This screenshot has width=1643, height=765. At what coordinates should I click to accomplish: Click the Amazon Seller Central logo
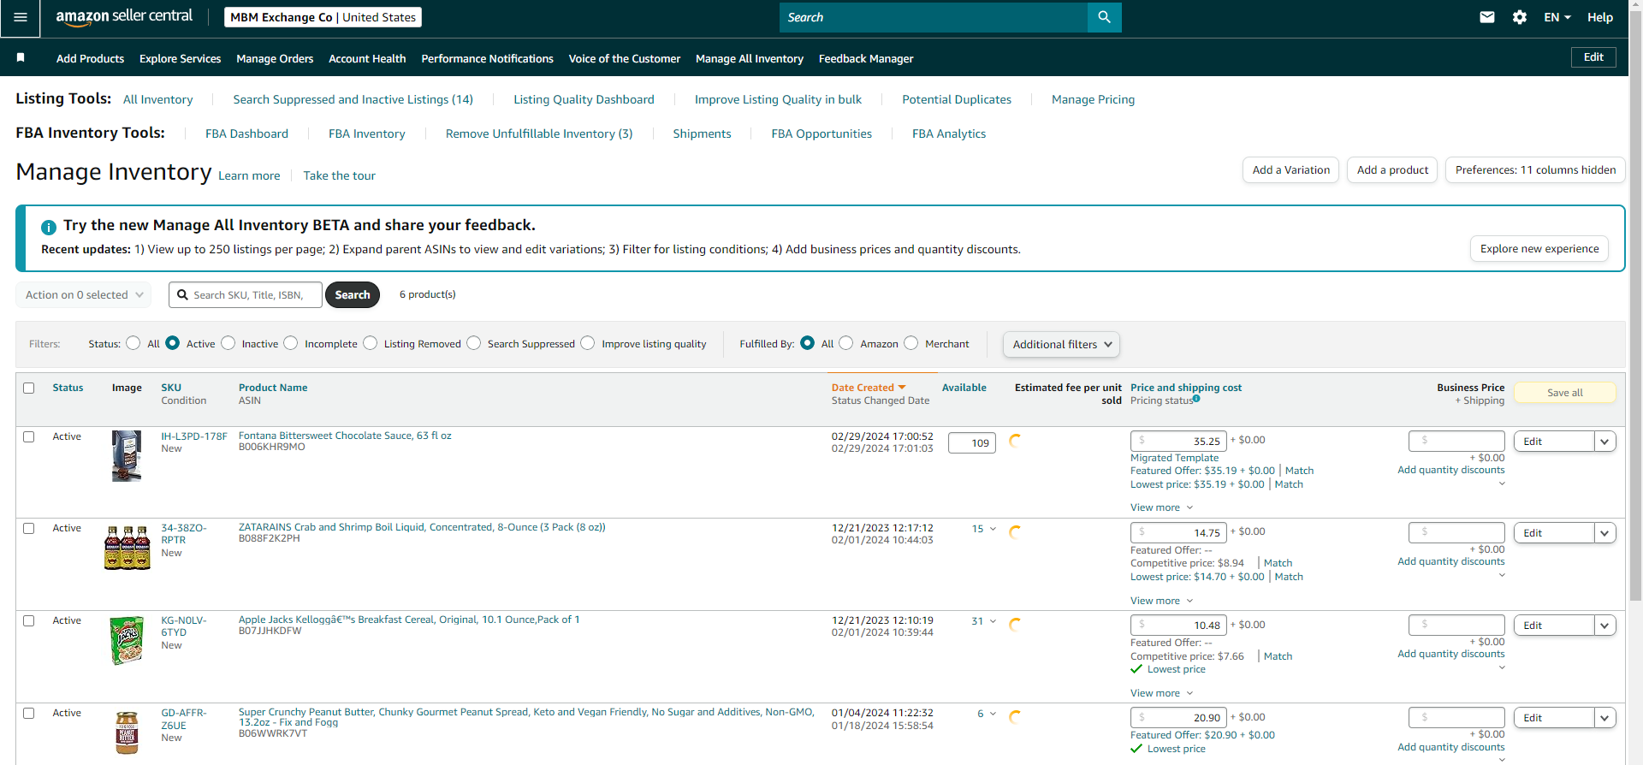pyautogui.click(x=124, y=17)
